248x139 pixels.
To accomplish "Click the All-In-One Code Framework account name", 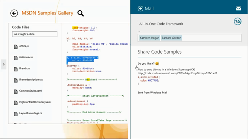I will point(161,24).
